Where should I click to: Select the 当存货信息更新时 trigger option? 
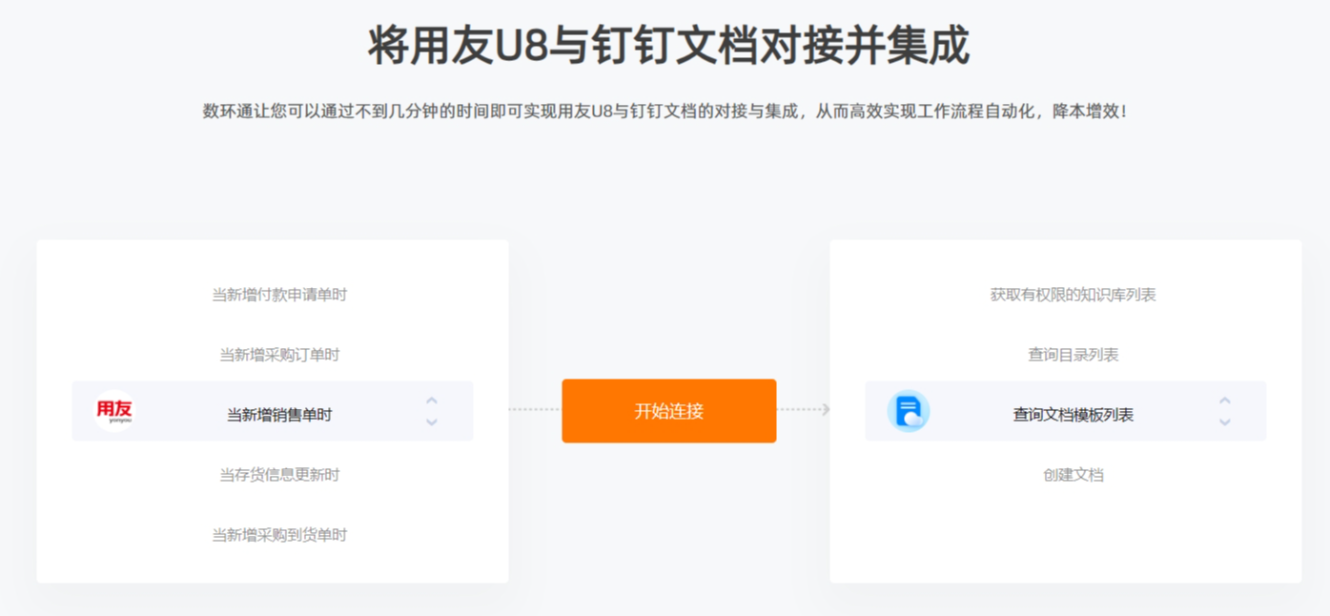[279, 475]
